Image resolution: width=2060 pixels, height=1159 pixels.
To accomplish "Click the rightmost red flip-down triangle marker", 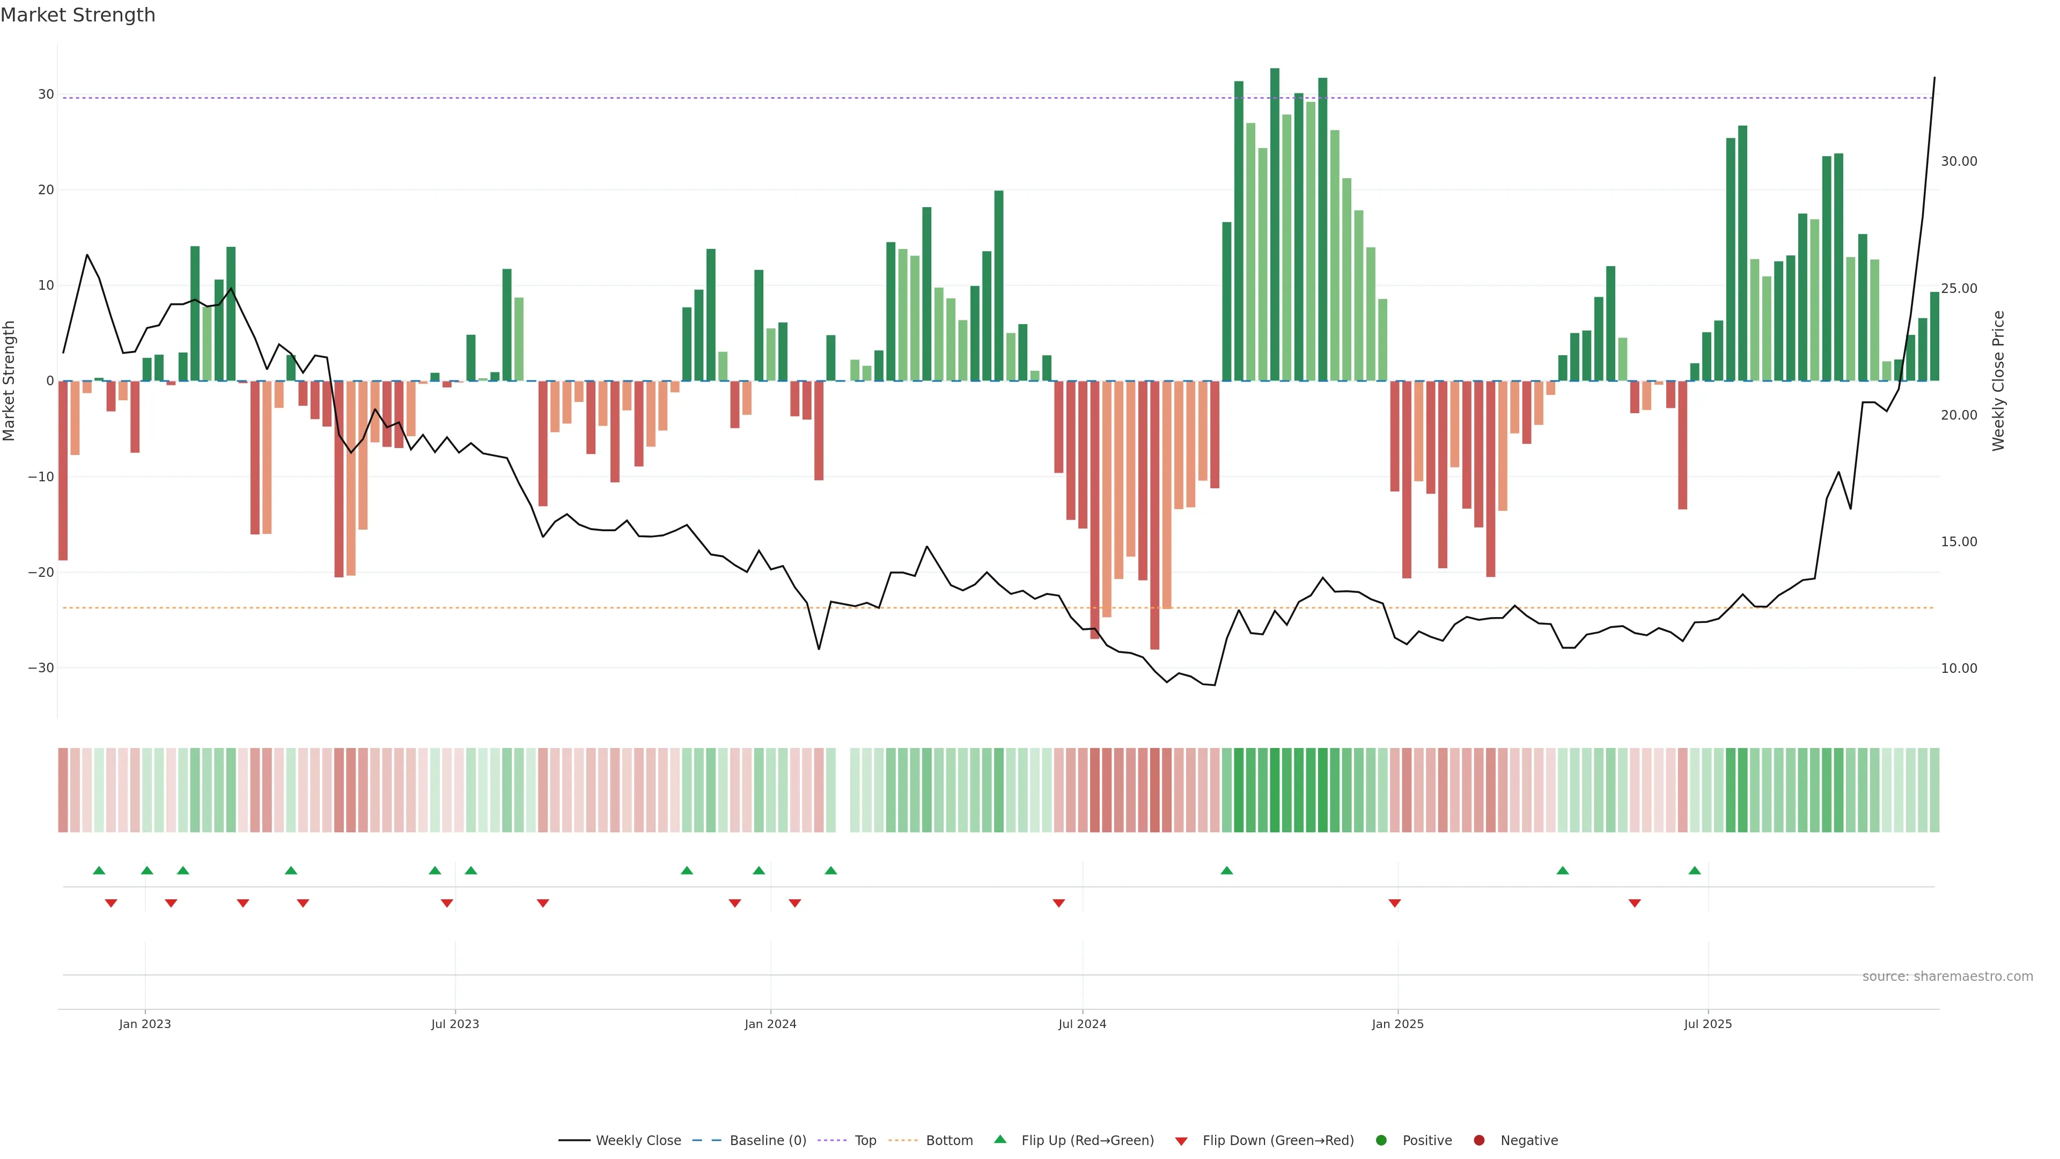I will 1635,903.
